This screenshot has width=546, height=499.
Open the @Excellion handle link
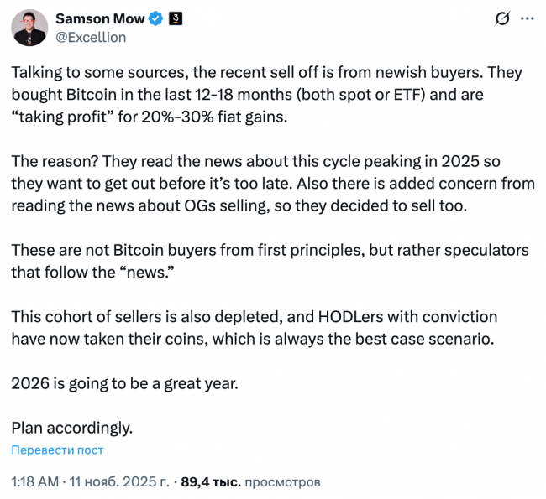coord(90,37)
